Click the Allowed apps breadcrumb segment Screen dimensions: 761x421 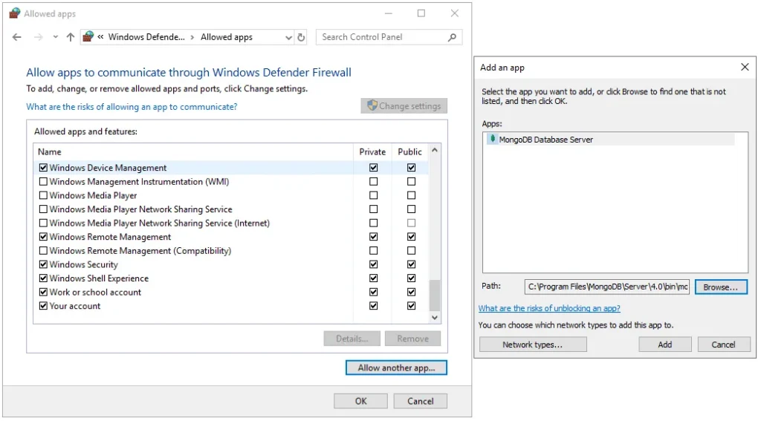pos(226,37)
